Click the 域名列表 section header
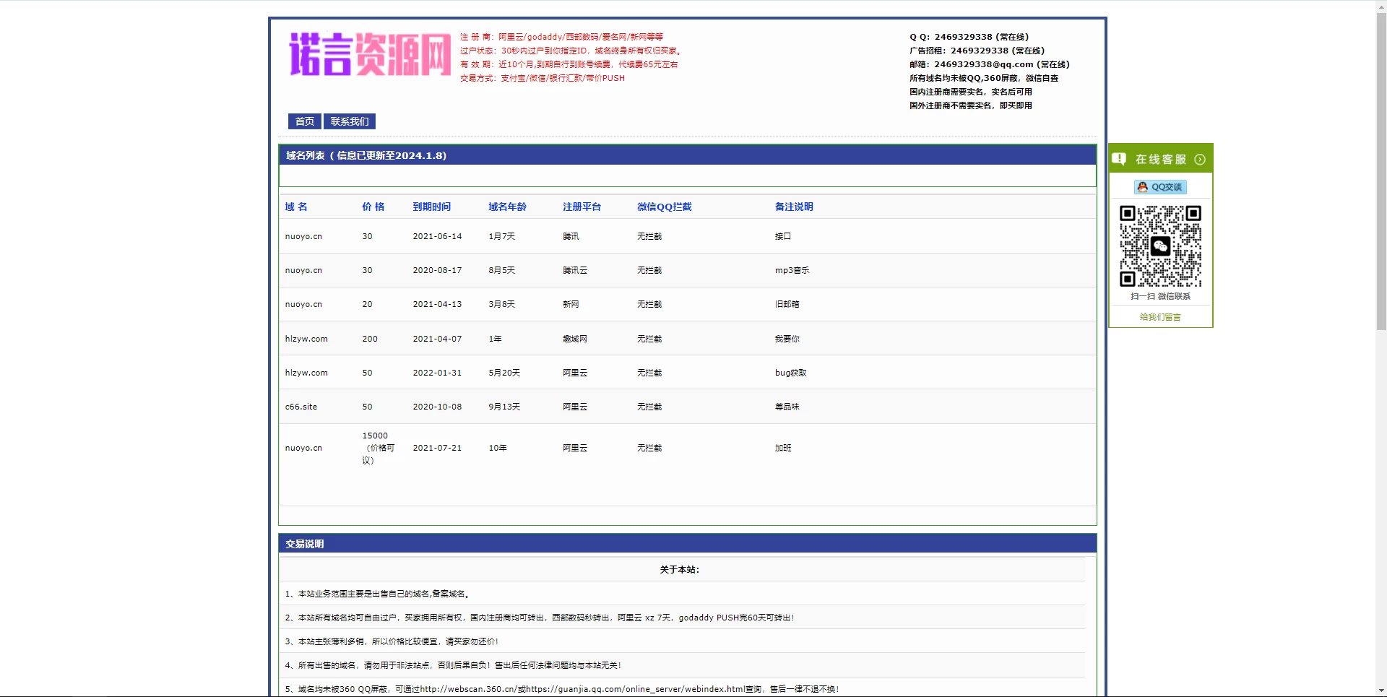Viewport: 1387px width, 697px height. (688, 155)
